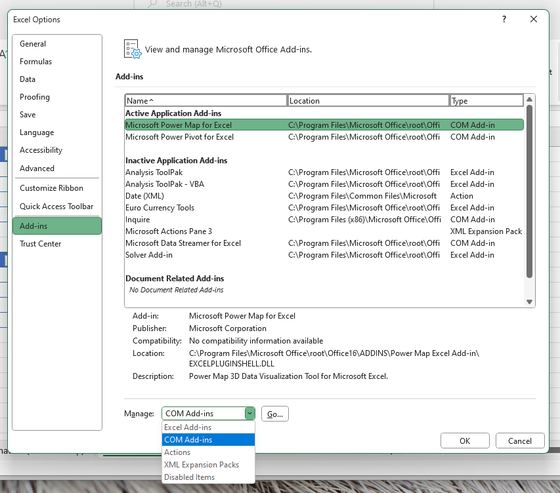The width and height of the screenshot is (560, 493).
Task: Select the Date (XML) add-in
Action: (x=324, y=196)
